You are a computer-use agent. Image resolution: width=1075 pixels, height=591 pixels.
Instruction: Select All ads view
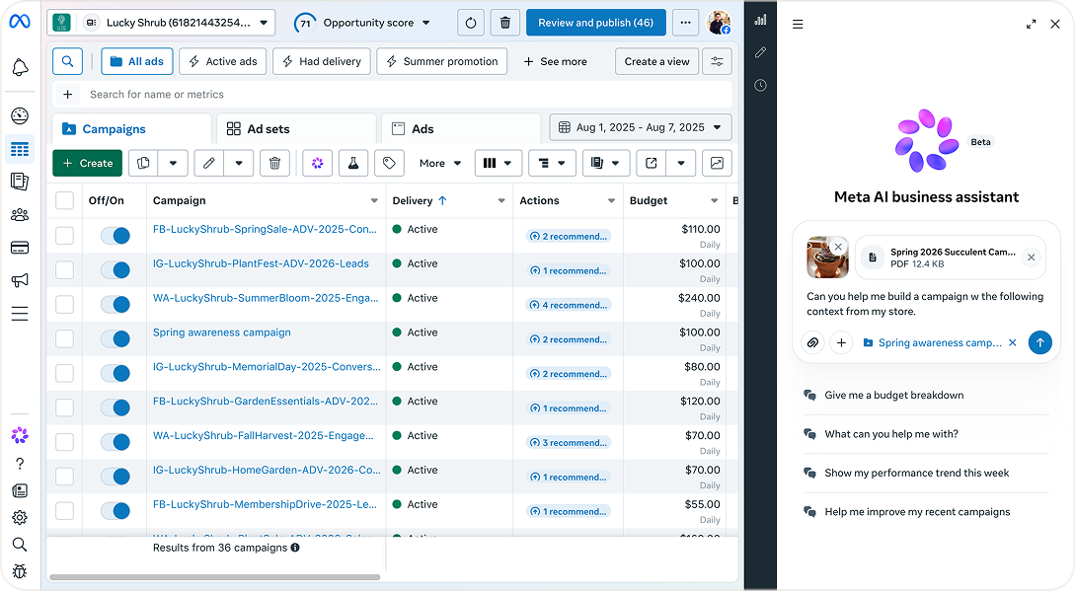136,61
